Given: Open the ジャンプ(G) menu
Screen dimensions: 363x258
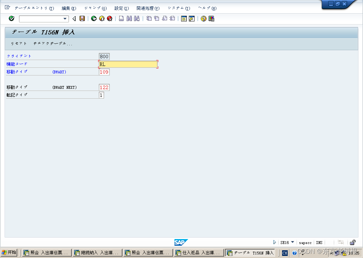Looking at the screenshot, I should 95,8.
